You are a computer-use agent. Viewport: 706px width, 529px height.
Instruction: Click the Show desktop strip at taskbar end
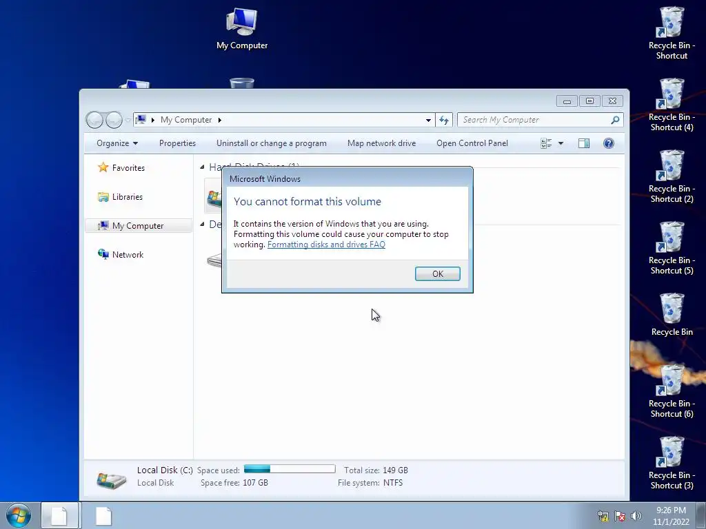click(x=701, y=516)
